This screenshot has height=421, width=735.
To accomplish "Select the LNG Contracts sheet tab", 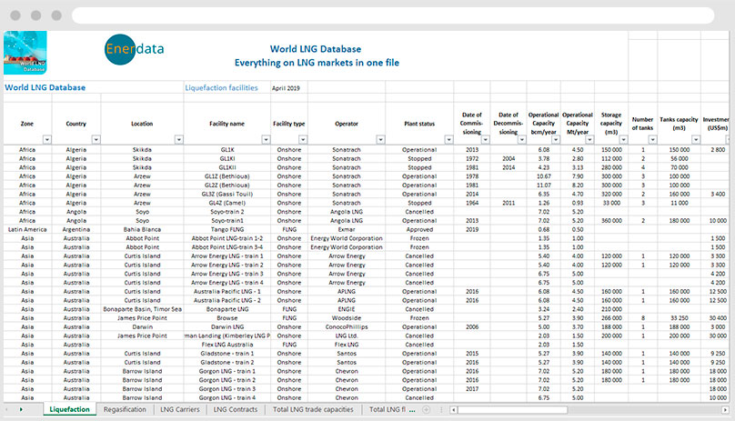I will (x=237, y=410).
